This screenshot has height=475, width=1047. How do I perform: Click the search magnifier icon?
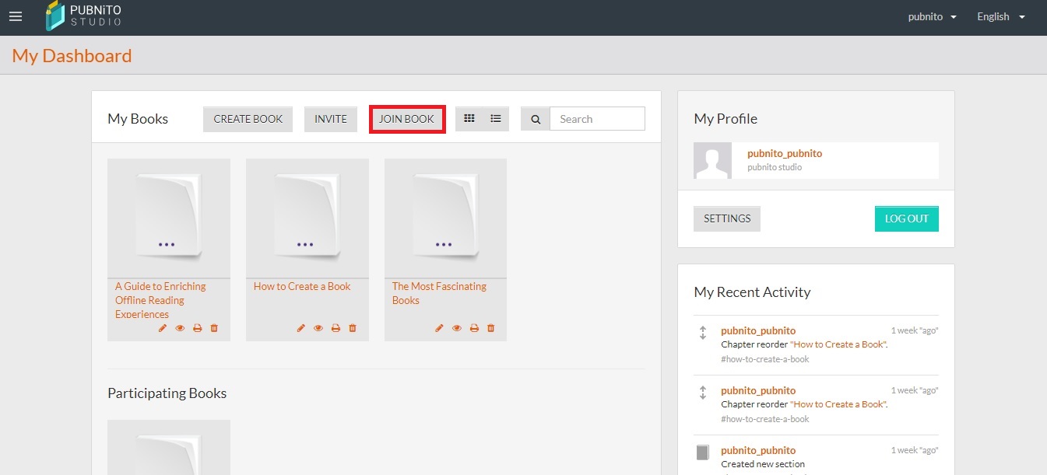pyautogui.click(x=536, y=119)
